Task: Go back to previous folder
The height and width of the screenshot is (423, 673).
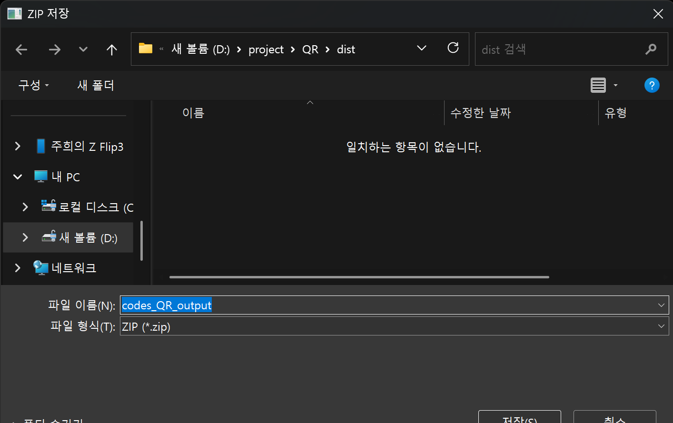Action: pyautogui.click(x=21, y=49)
